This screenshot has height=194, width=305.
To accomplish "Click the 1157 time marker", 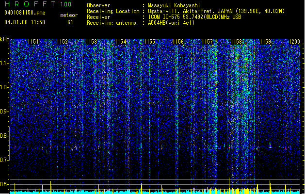I will coord(208,42).
